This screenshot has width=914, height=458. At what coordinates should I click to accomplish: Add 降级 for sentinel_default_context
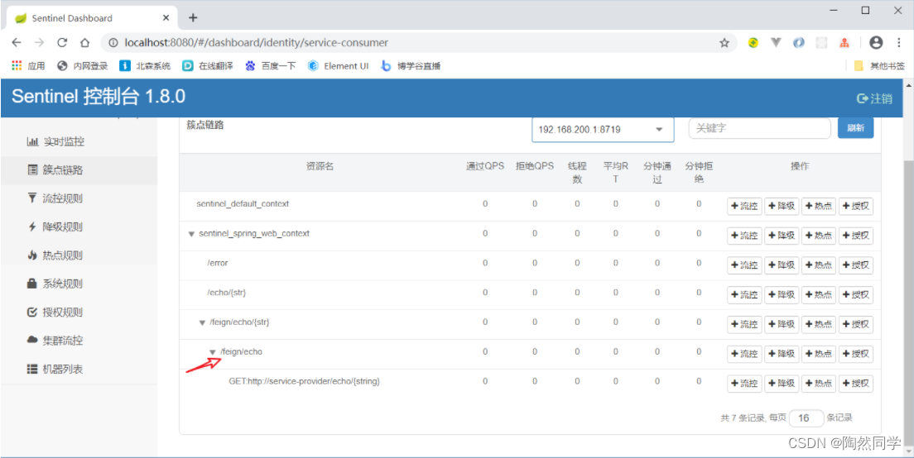tap(782, 206)
